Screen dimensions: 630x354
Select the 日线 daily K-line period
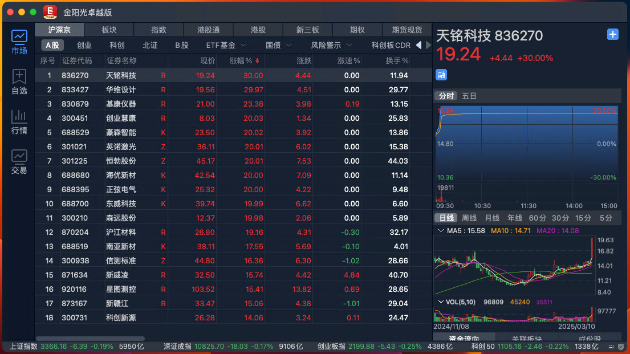(446, 218)
